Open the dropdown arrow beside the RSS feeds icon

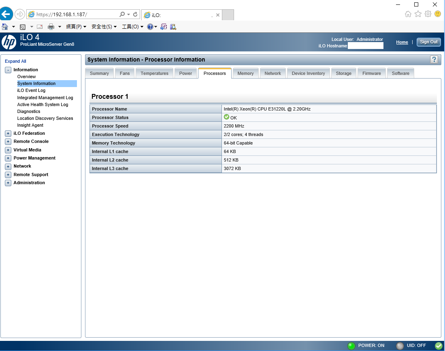coord(32,27)
